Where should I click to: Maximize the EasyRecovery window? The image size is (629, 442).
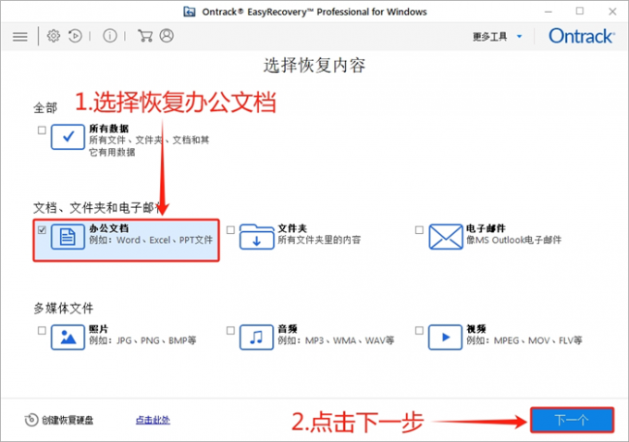click(580, 11)
